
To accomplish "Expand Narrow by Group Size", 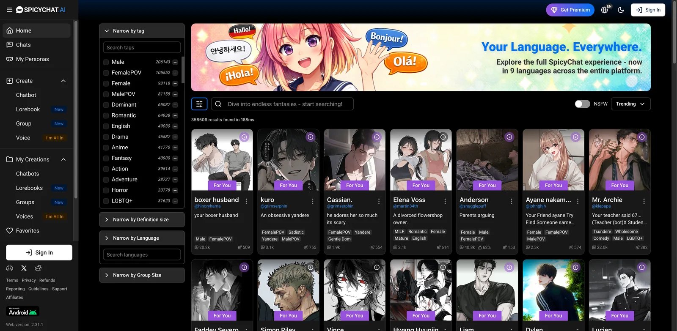I will 142,275.
